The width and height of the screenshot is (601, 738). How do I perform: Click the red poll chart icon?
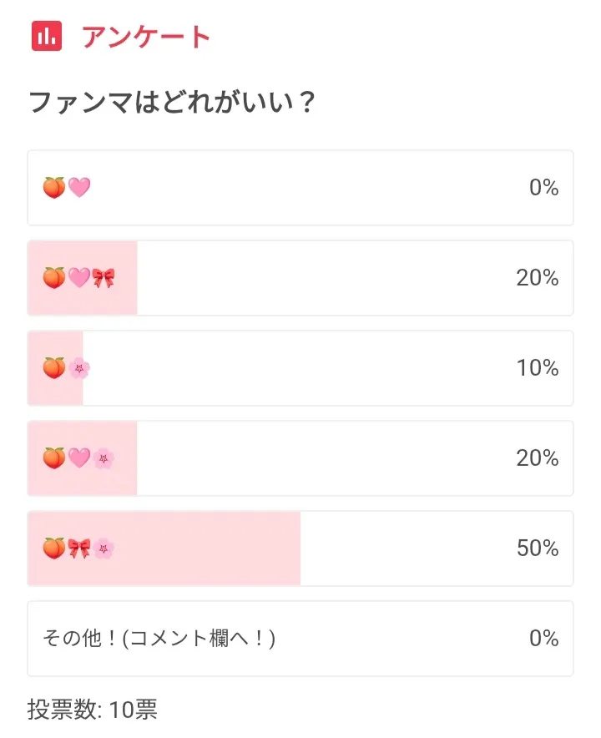[47, 36]
